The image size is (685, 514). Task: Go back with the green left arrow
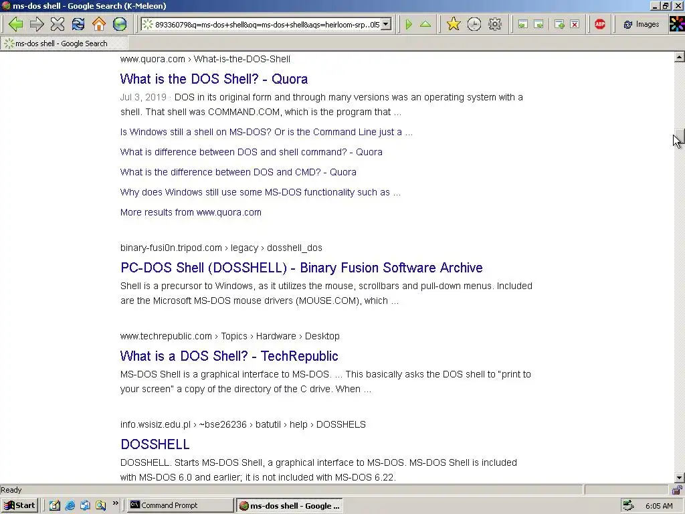[16, 25]
